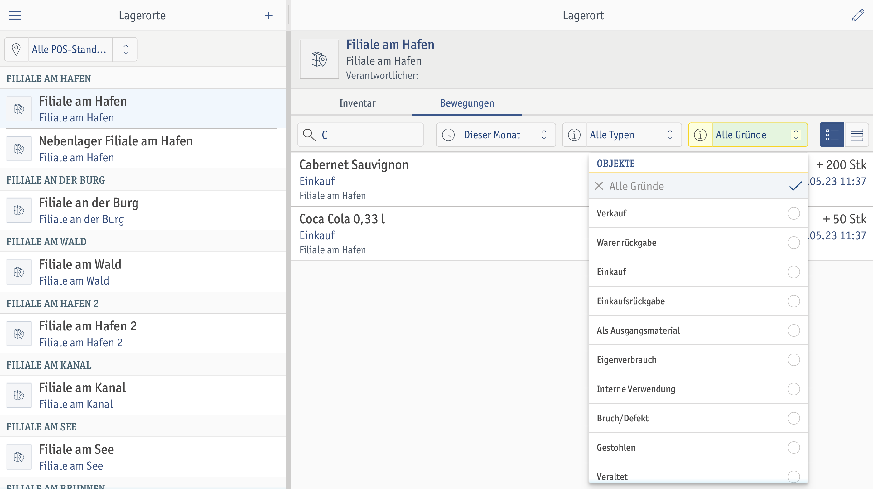The image size is (873, 489).
Task: Click storage icon of Filiale am See
Action: tap(19, 457)
